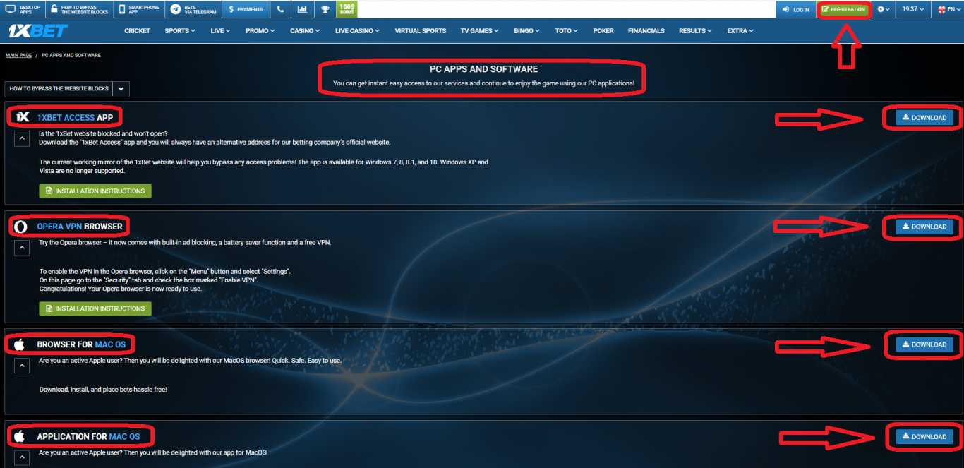This screenshot has height=468, width=964.
Task: Return to Main Page via breadcrumb
Action: coord(18,55)
